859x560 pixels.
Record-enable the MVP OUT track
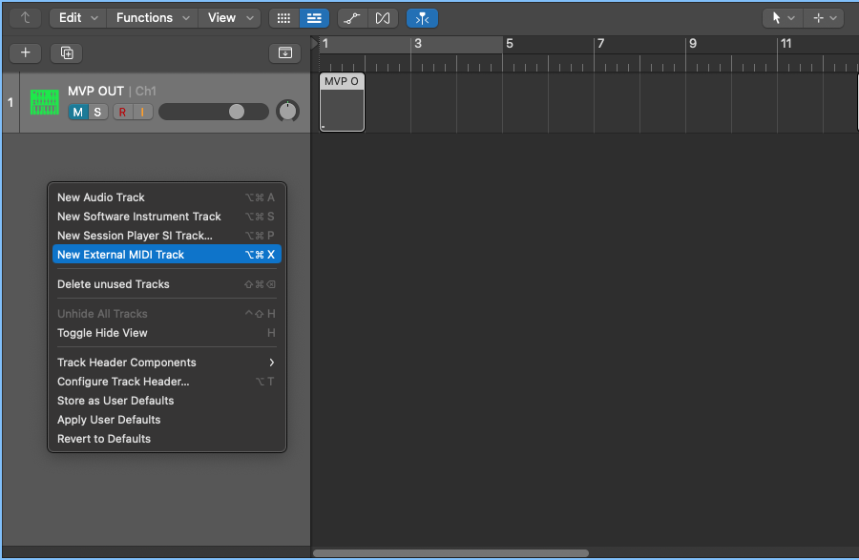click(122, 113)
